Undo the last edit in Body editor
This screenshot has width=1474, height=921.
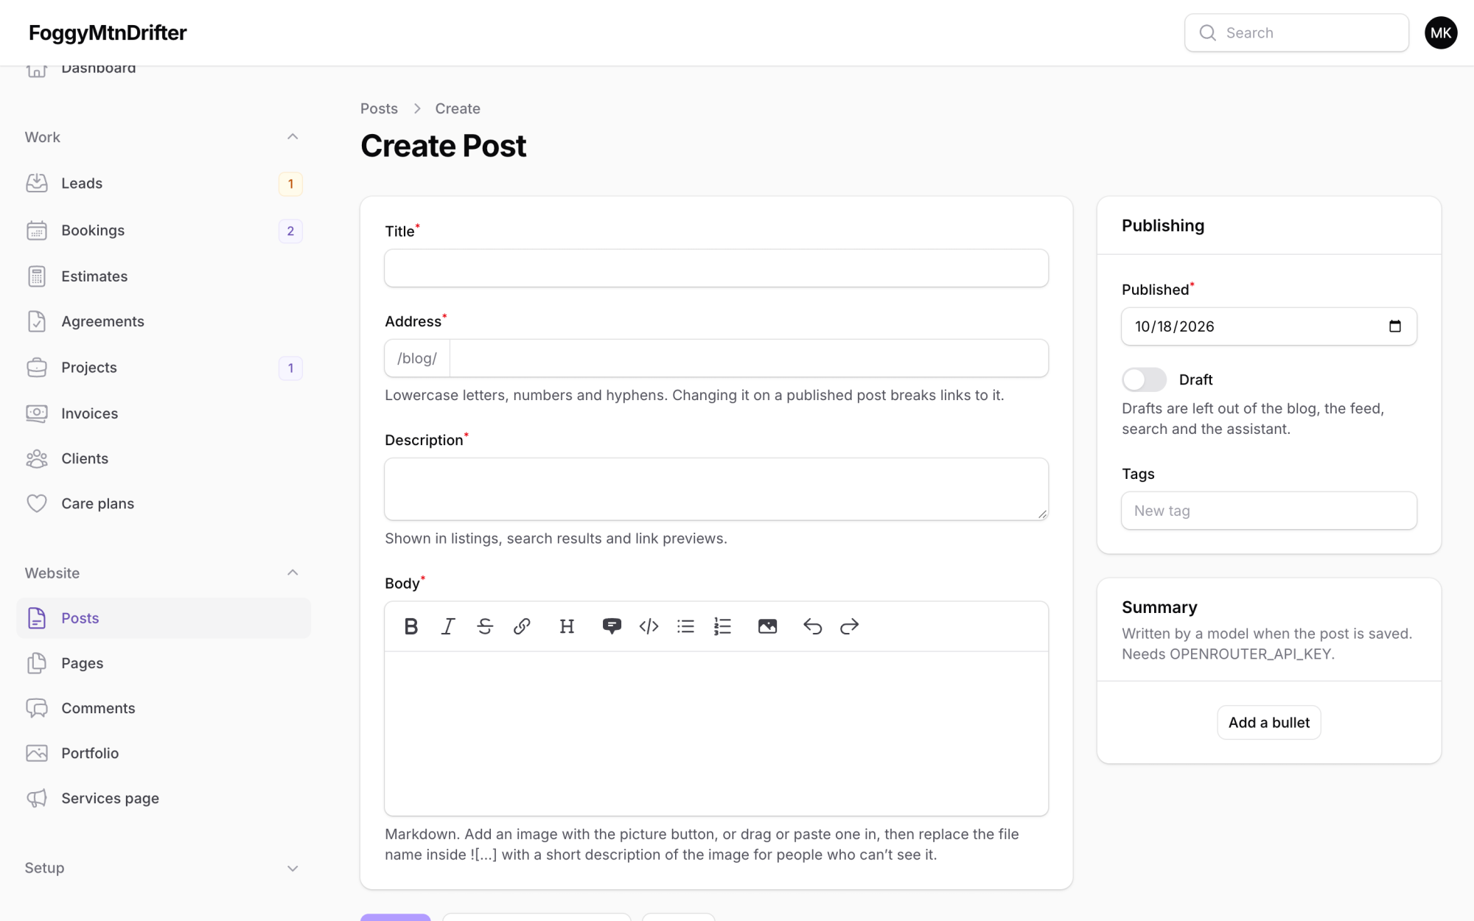(x=812, y=626)
